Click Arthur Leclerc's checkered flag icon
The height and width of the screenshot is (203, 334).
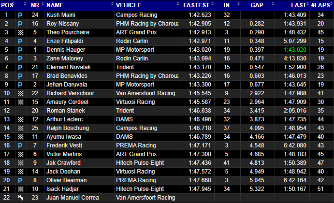click(21, 119)
